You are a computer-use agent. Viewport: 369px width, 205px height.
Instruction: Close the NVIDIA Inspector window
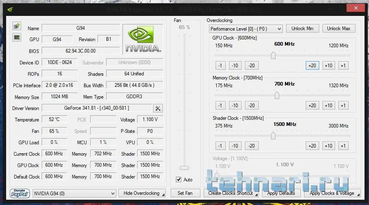click(x=356, y=8)
